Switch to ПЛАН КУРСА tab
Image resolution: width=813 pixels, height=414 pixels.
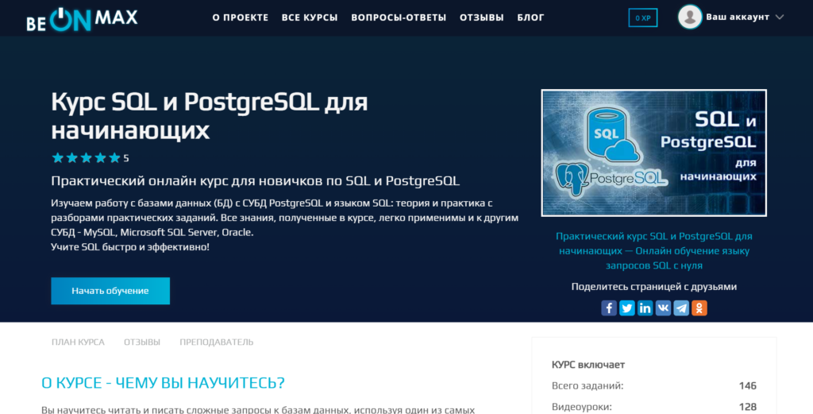(x=78, y=342)
